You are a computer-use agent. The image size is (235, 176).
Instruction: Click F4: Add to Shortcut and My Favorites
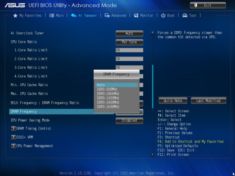click(x=191, y=142)
